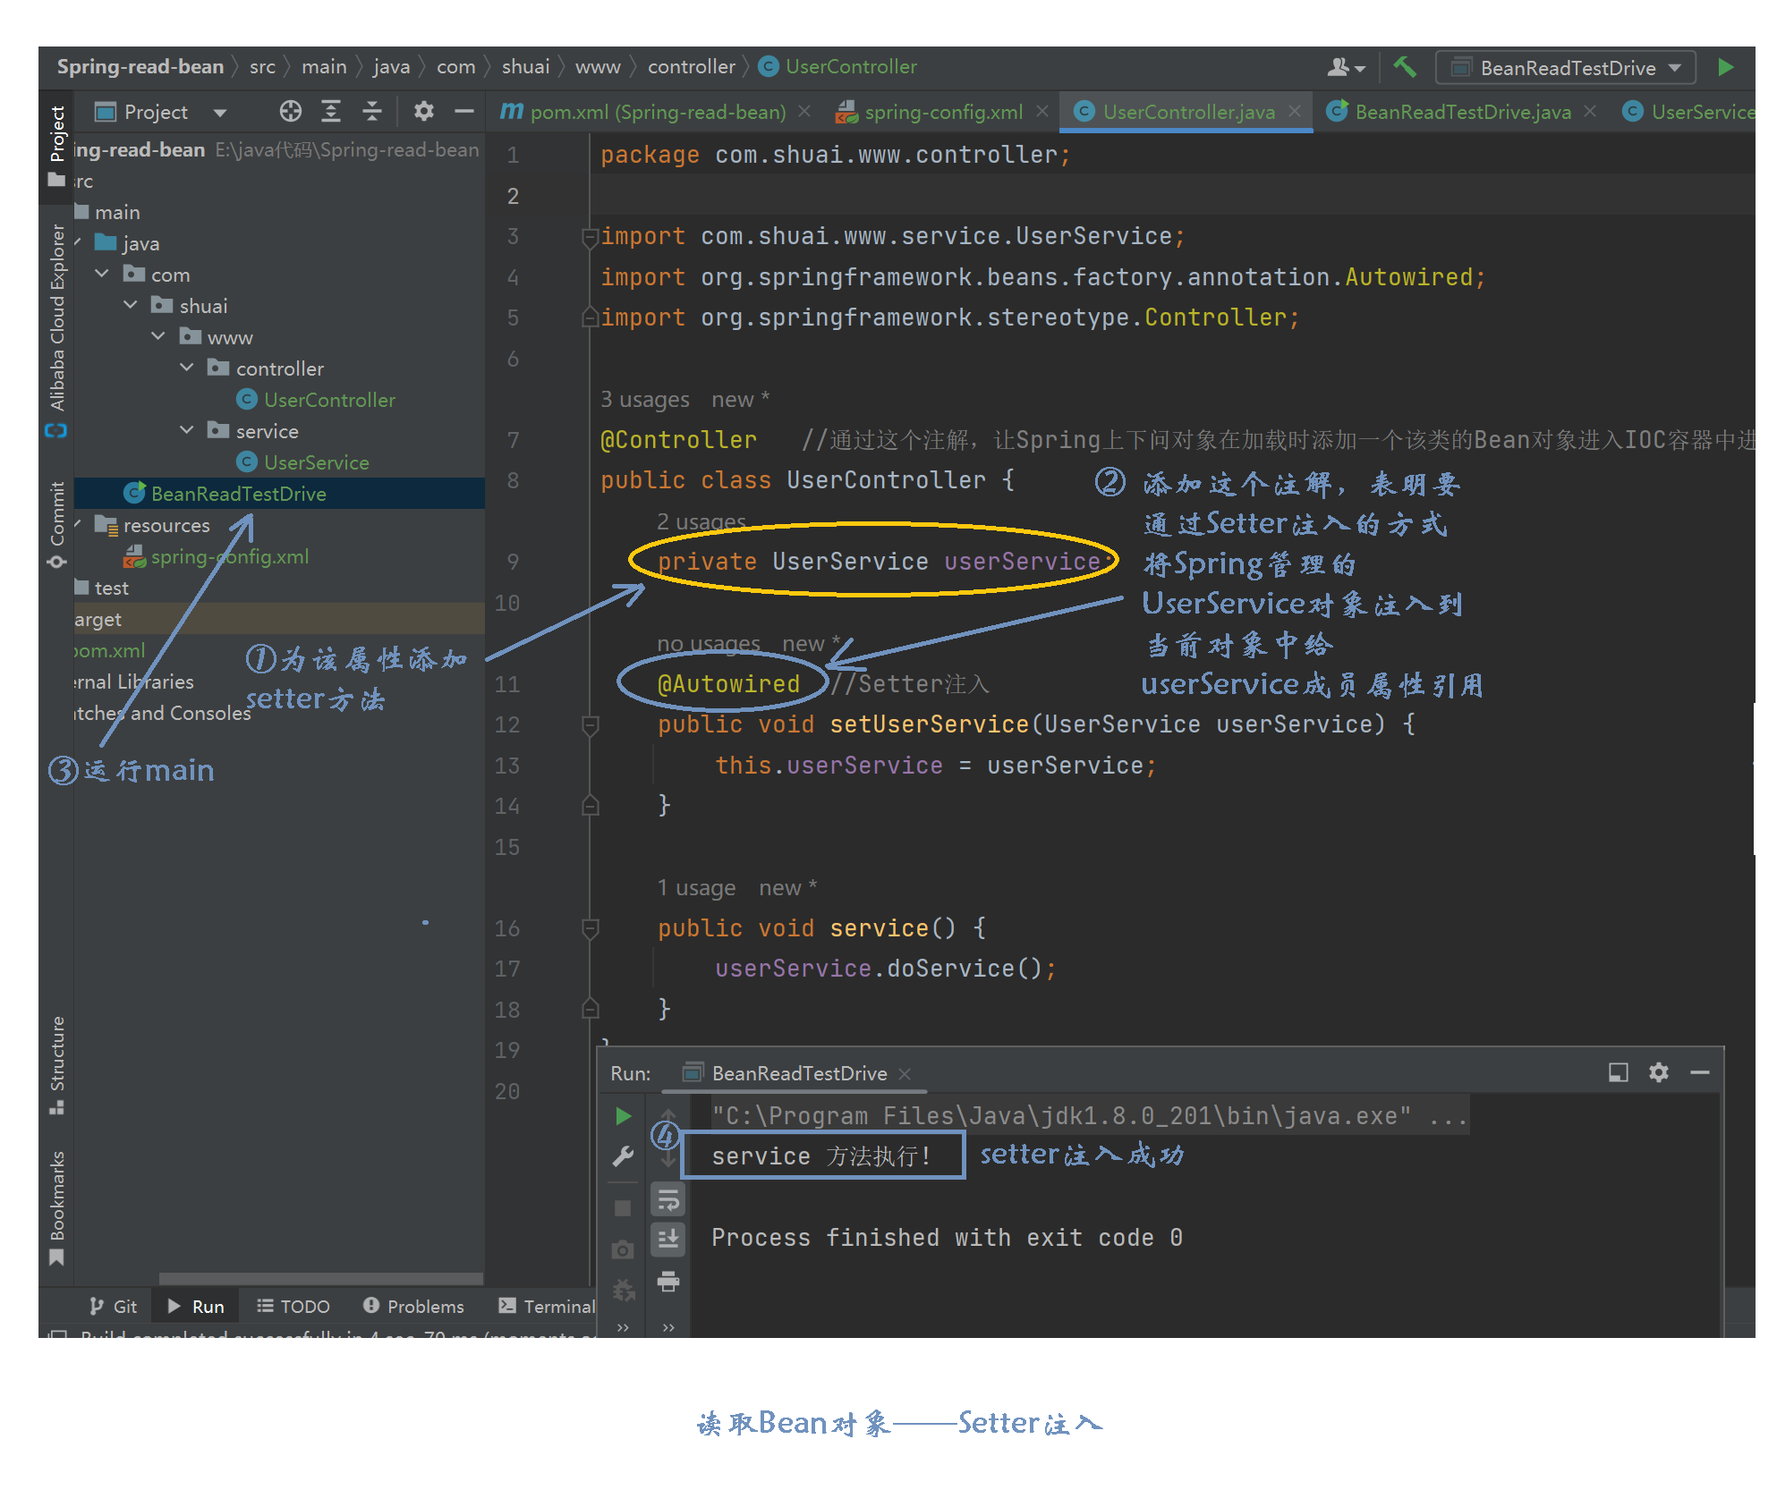Toggle the Git tool window at the bottom

pos(113,1306)
